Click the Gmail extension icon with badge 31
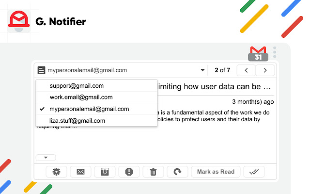Image resolution: width=310 pixels, height=194 pixels. (258, 53)
